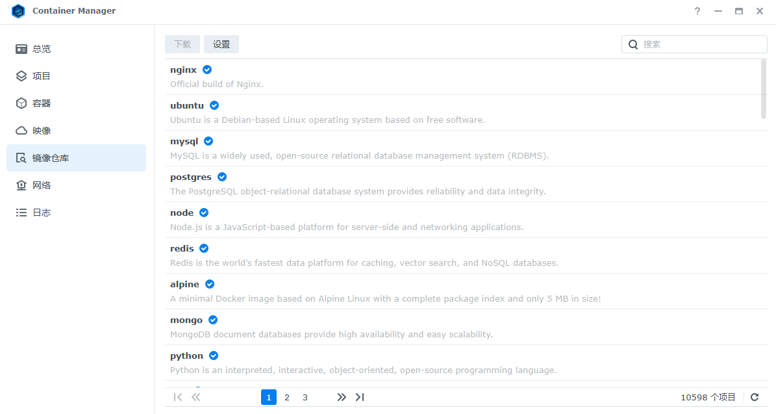776x414 pixels.
Task: Click the 映像 cloud icon
Action: tap(21, 131)
